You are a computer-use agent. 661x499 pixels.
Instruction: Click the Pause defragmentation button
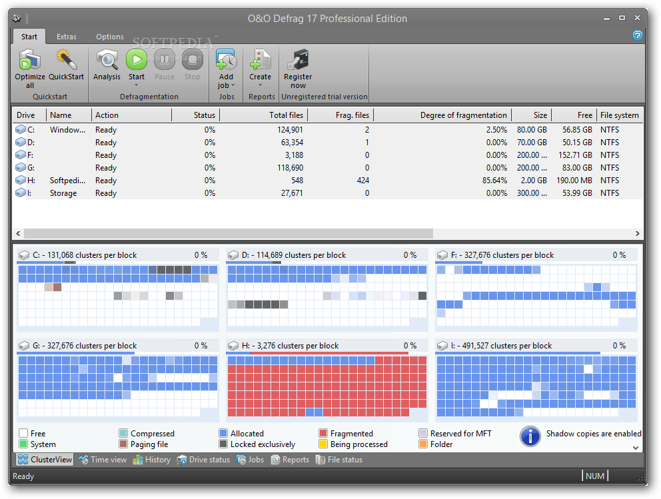(x=165, y=59)
